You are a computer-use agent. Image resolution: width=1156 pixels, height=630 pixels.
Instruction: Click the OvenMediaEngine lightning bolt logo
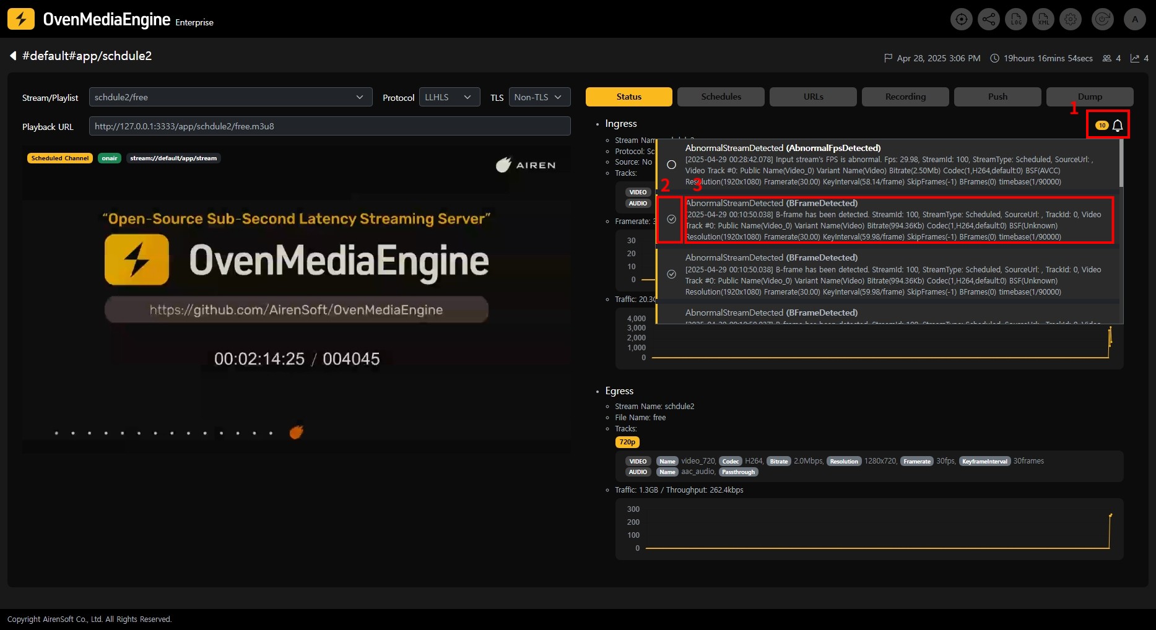[21, 19]
